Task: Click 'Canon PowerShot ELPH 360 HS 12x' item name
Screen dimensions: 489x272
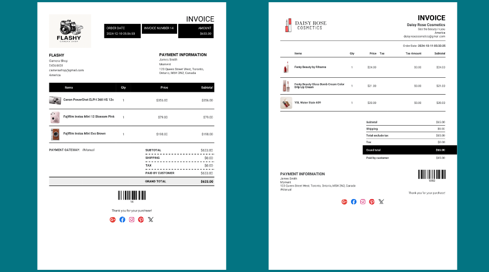Action: tap(89, 100)
